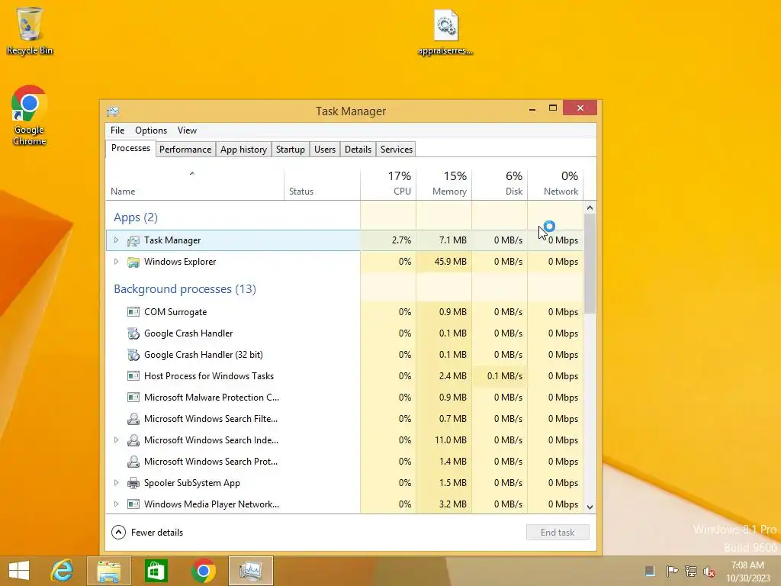Select the appraiserres file on the desktop
Image resolution: width=781 pixels, height=586 pixels.
point(445,32)
